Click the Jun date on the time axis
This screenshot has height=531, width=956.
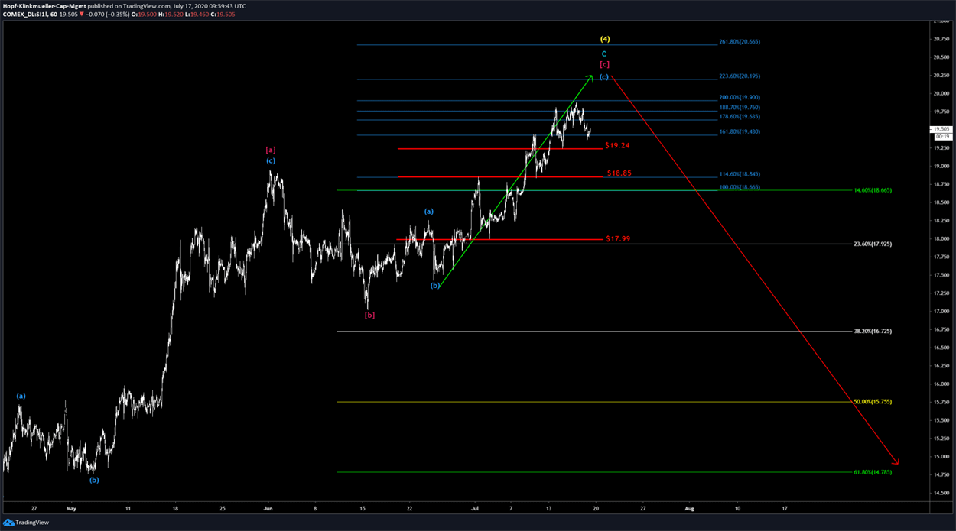[268, 507]
